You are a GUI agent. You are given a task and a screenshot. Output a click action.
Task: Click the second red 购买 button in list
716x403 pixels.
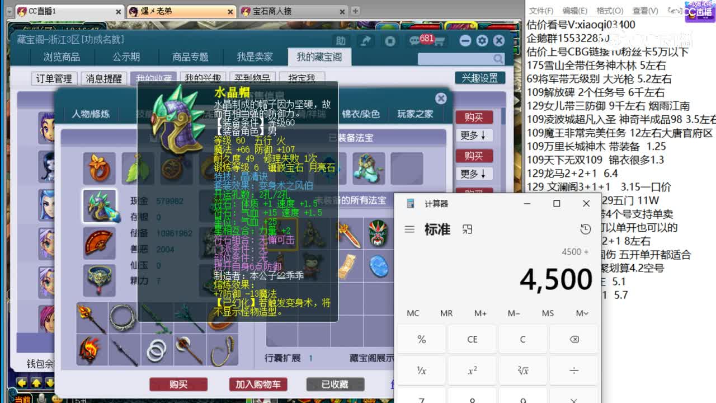pos(474,156)
